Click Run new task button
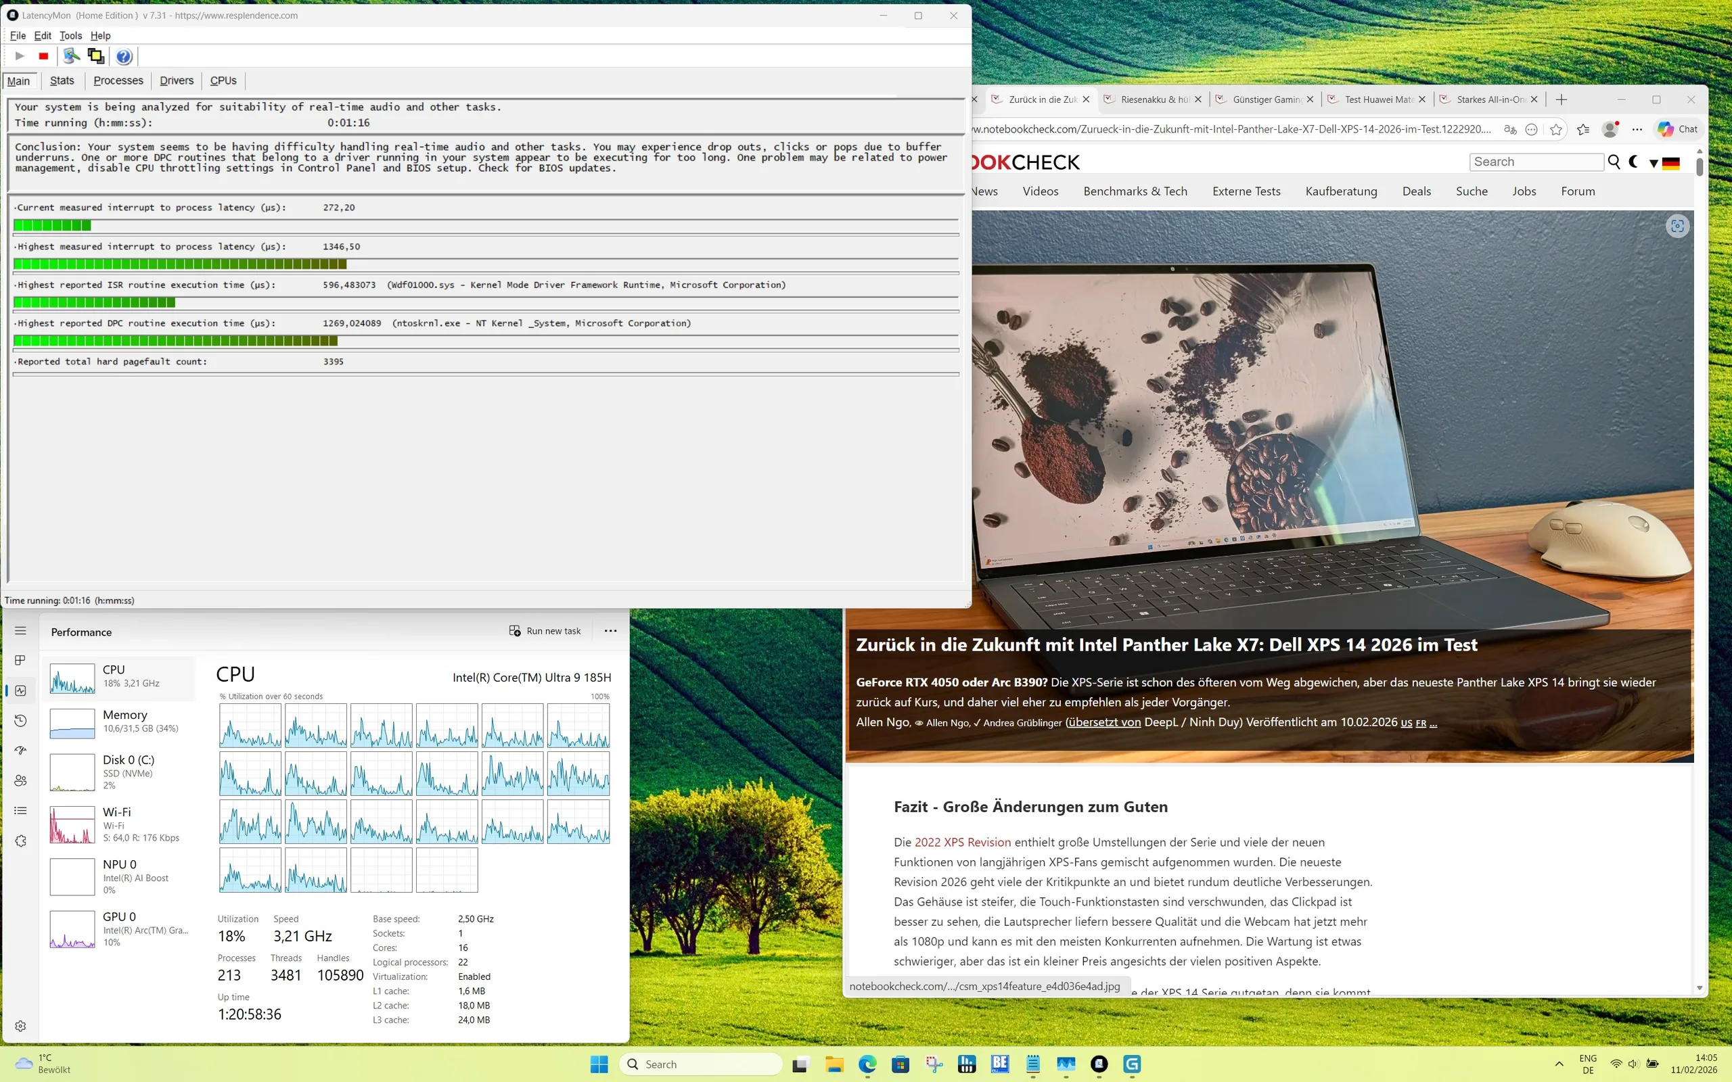This screenshot has height=1082, width=1732. point(545,631)
